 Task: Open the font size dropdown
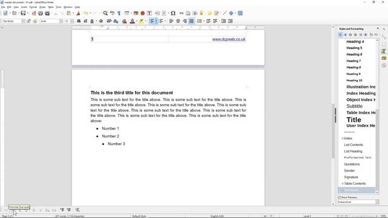72,21
